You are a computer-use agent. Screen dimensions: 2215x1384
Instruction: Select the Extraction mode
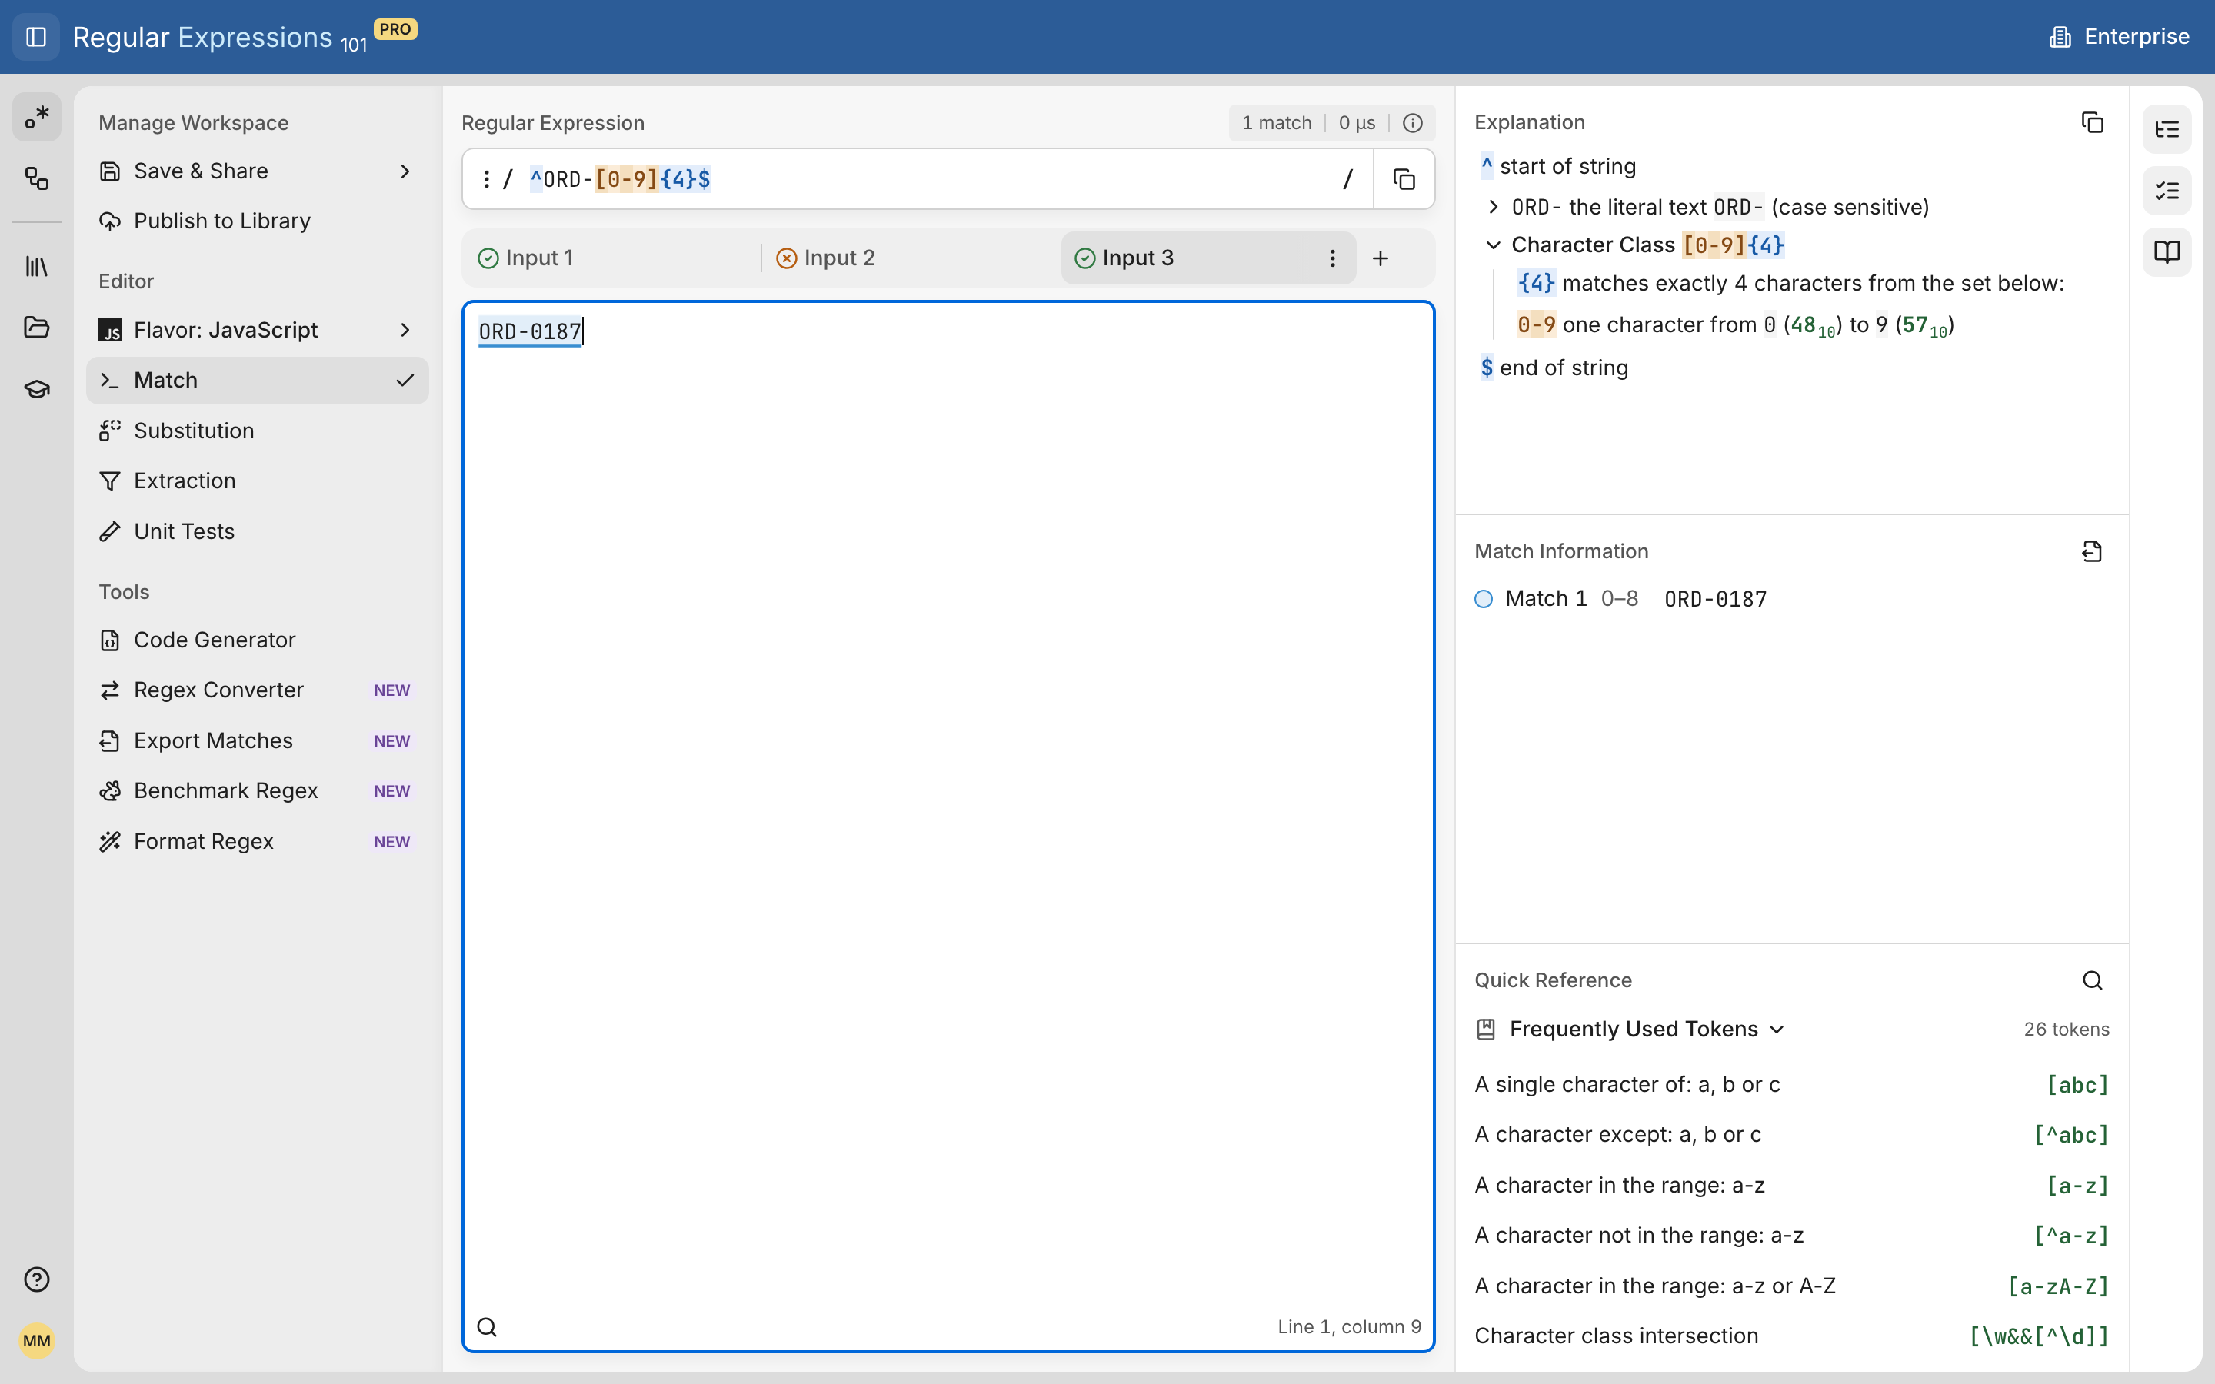coord(257,481)
